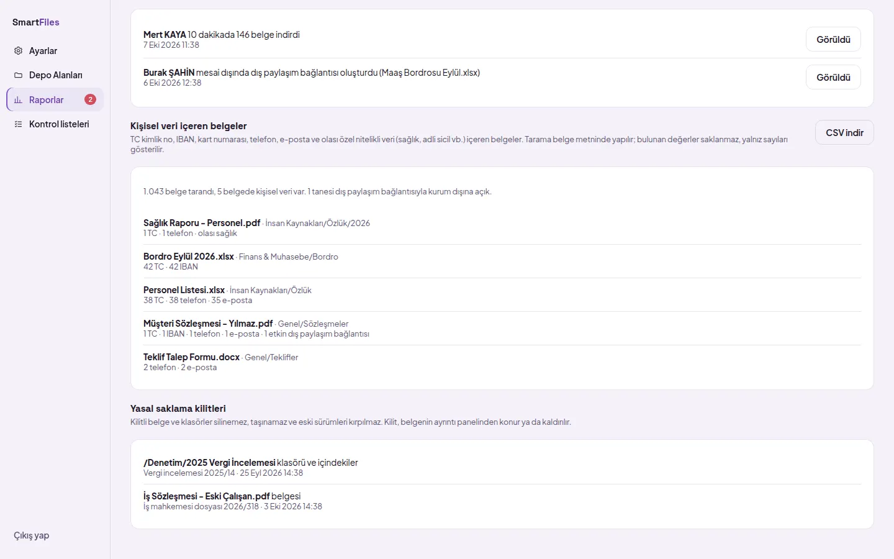The height and width of the screenshot is (559, 894).
Task: Mark Burak ŞAHİN alert as Görüldü
Action: pos(833,77)
